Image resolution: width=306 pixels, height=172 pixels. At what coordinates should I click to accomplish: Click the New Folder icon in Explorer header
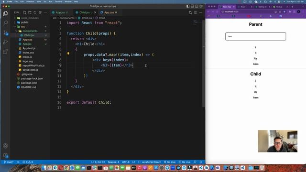tap(30, 12)
